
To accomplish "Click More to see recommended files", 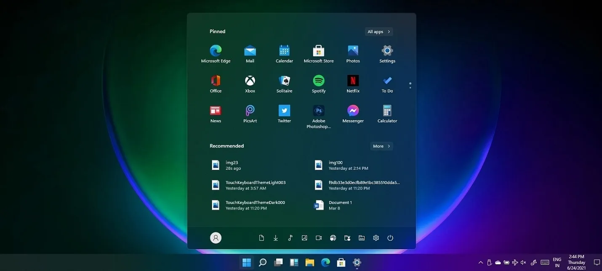I will [381, 146].
